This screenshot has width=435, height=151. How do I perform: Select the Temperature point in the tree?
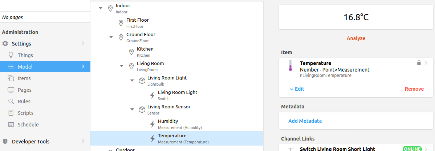pos(172,138)
